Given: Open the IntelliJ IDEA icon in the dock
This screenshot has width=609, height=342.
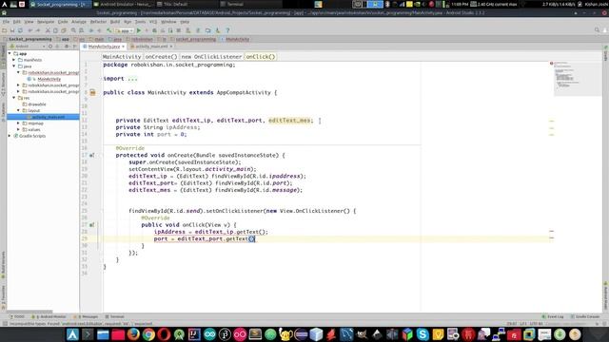Looking at the screenshot, I should (194, 334).
